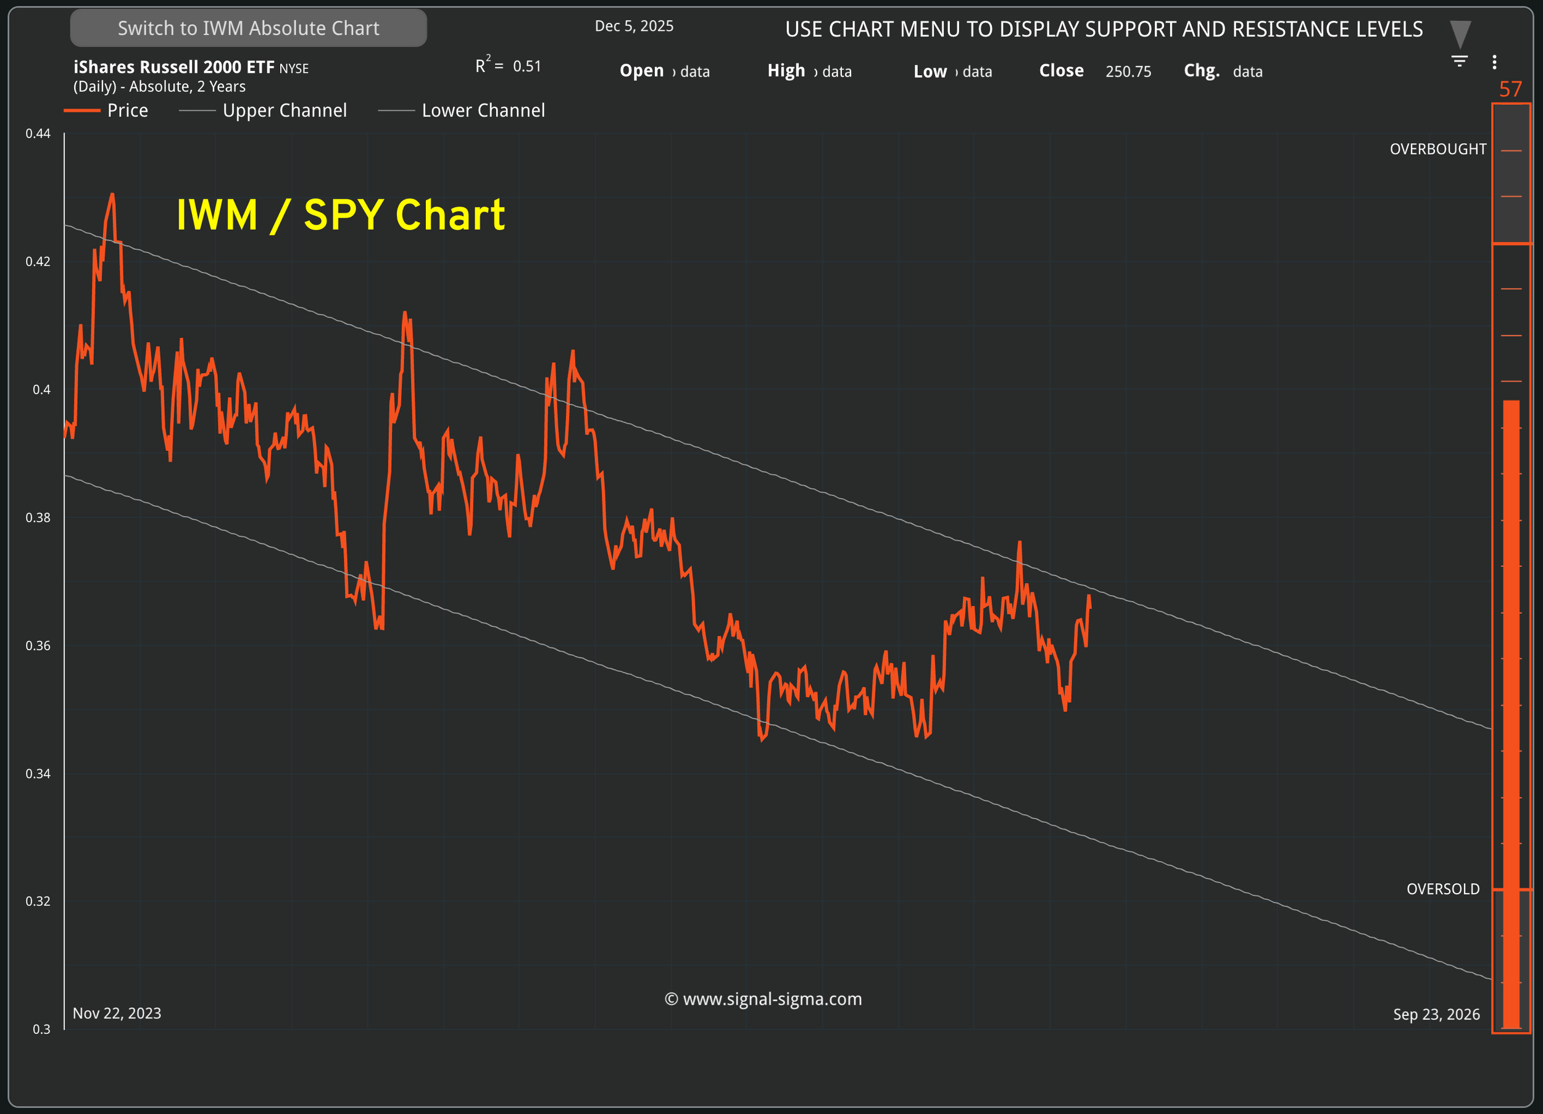Screen dimensions: 1543x1114
Task: Click the orange overbought/oversold gauge bar
Action: coord(1511,714)
